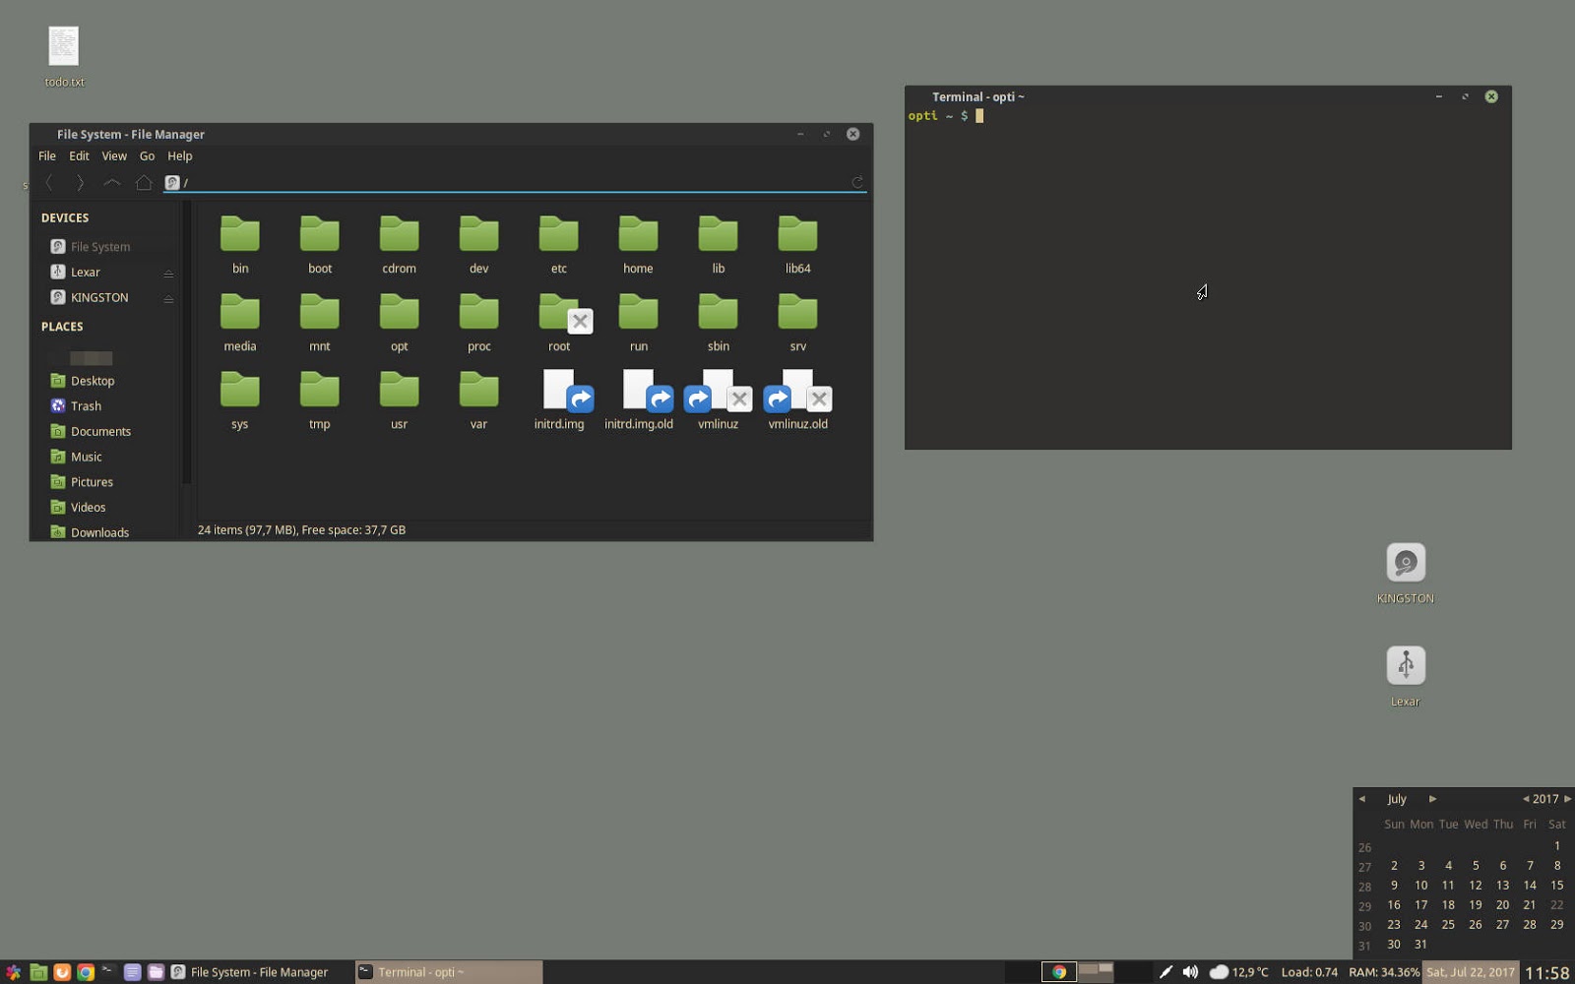Click Saturday July 22 on the calendar
This screenshot has width=1575, height=984.
(1556, 904)
